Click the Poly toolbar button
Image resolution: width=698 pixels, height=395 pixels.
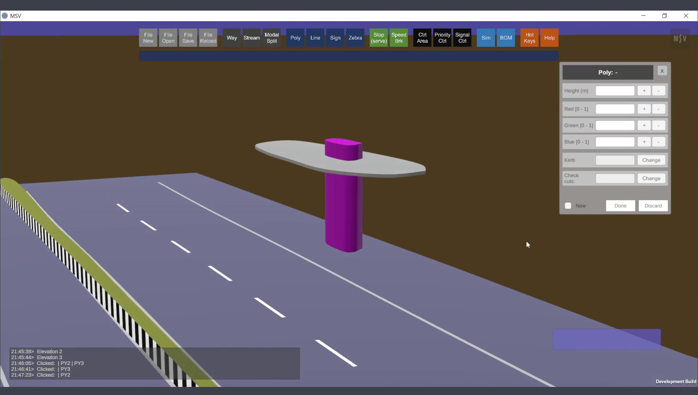tap(295, 38)
